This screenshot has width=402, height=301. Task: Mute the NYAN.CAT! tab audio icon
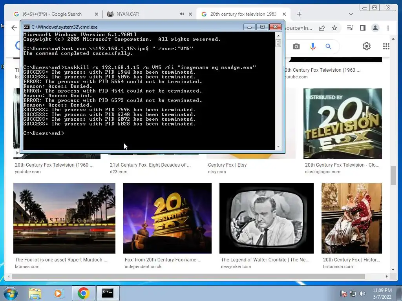pos(182,14)
